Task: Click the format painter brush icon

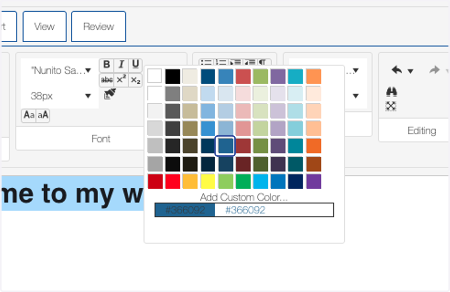Action: pyautogui.click(x=110, y=94)
